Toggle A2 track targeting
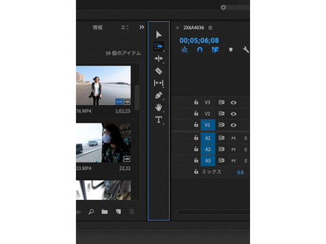 (x=208, y=149)
